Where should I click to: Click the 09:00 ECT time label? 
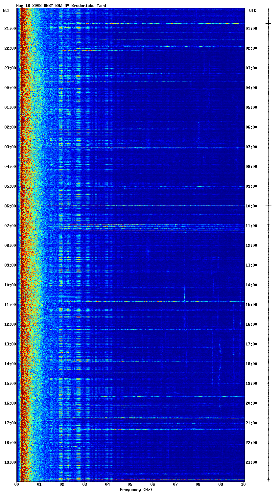pyautogui.click(x=10, y=265)
